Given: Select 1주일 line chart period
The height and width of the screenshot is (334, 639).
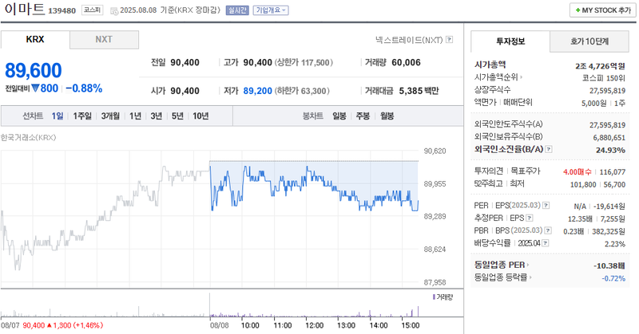Looking at the screenshot, I should click(x=82, y=116).
